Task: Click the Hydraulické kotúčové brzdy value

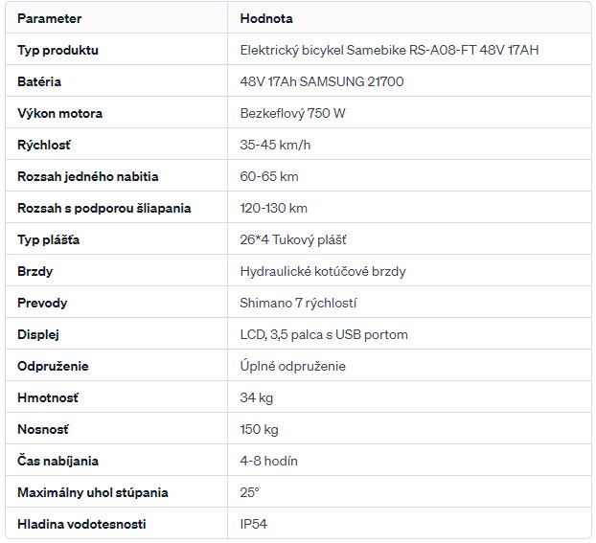Action: [323, 271]
